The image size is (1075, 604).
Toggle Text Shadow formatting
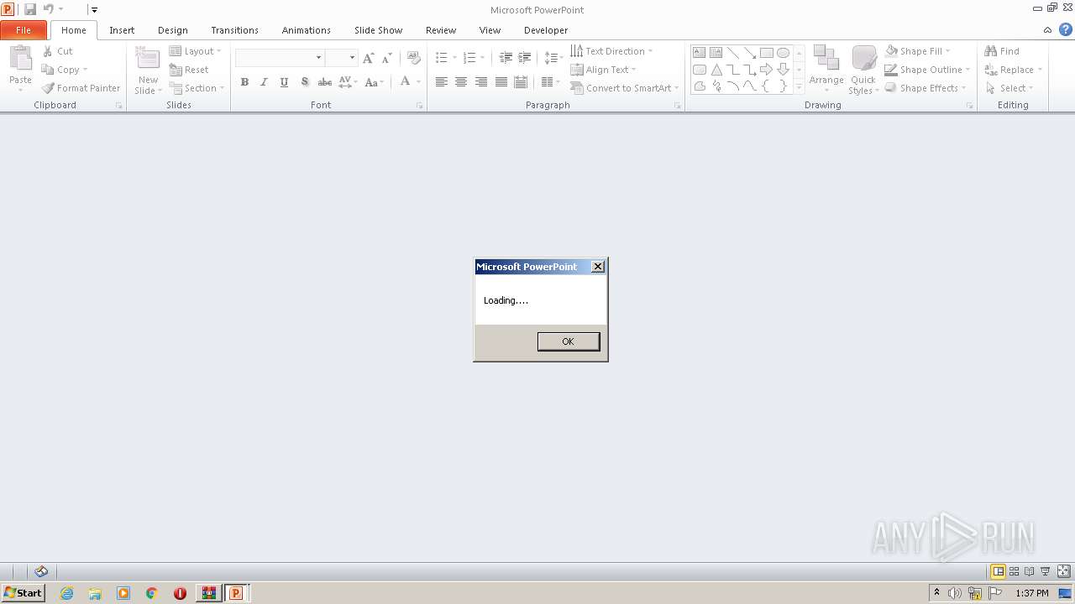click(x=304, y=82)
